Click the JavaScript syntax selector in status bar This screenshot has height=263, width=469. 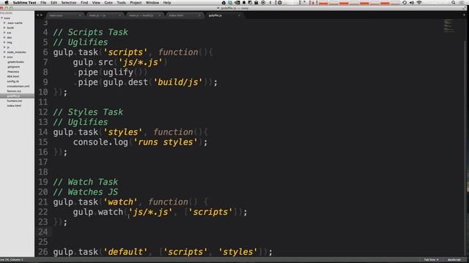[x=454, y=260]
